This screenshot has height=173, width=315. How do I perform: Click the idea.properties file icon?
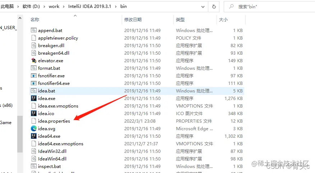tap(34, 121)
